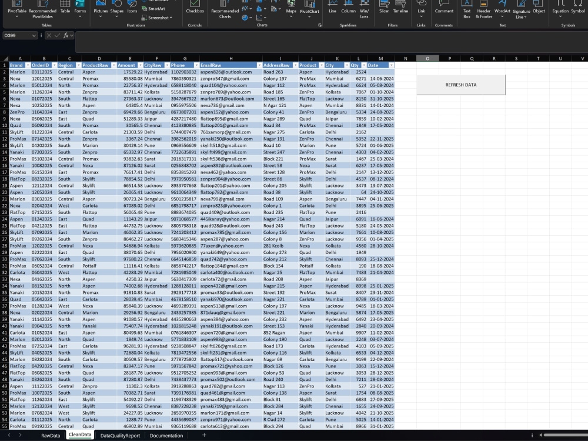Insert a Line sparkline
This screenshot has width=588, height=441.
(x=332, y=7)
